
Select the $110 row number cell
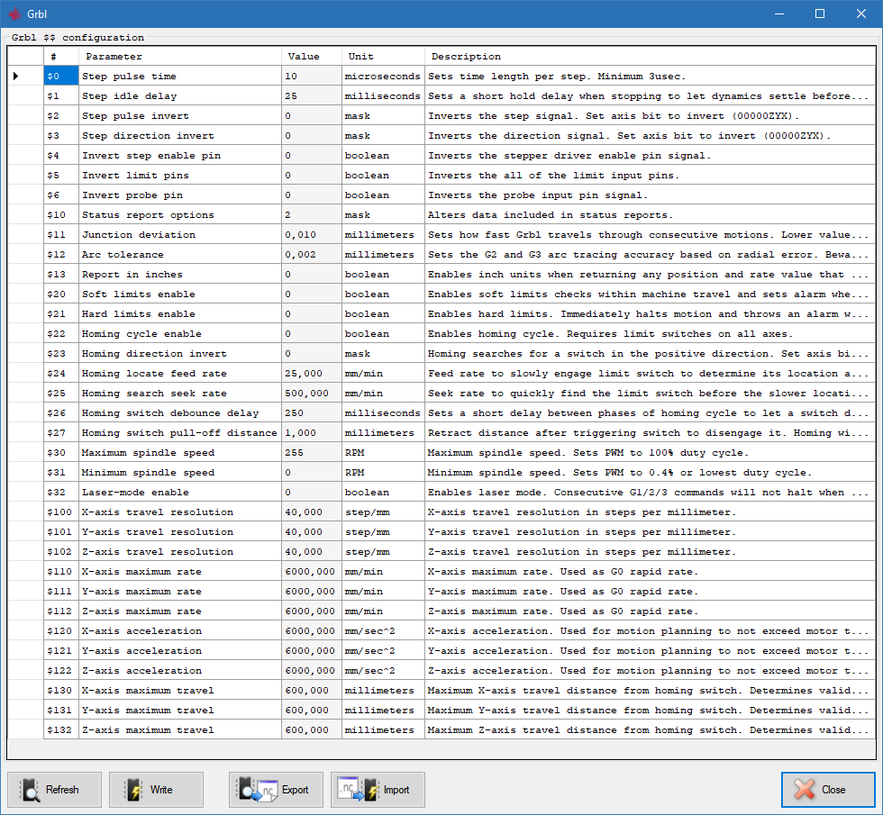[61, 571]
